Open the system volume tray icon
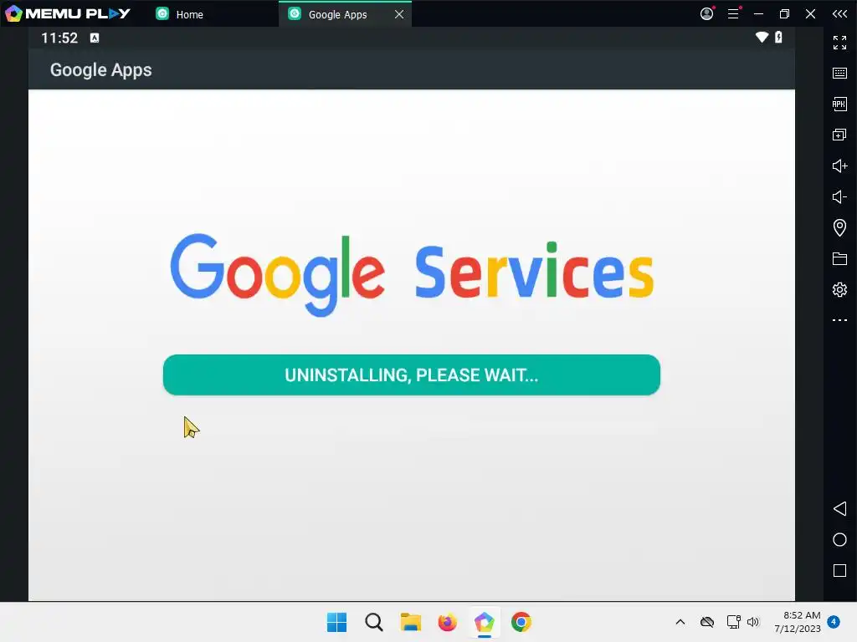Viewport: 857px width, 642px height. 753,622
